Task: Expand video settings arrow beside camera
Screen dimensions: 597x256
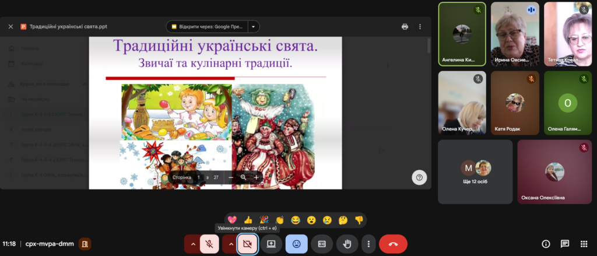Action: pyautogui.click(x=230, y=244)
